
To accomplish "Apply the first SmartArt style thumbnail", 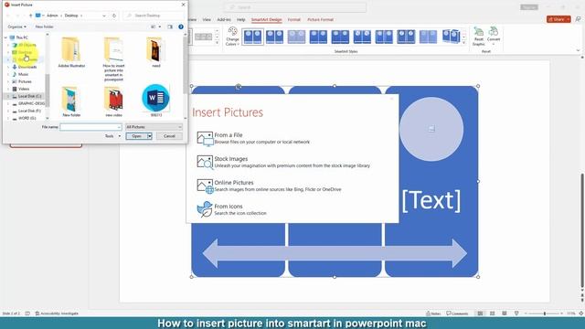I will tap(252, 37).
